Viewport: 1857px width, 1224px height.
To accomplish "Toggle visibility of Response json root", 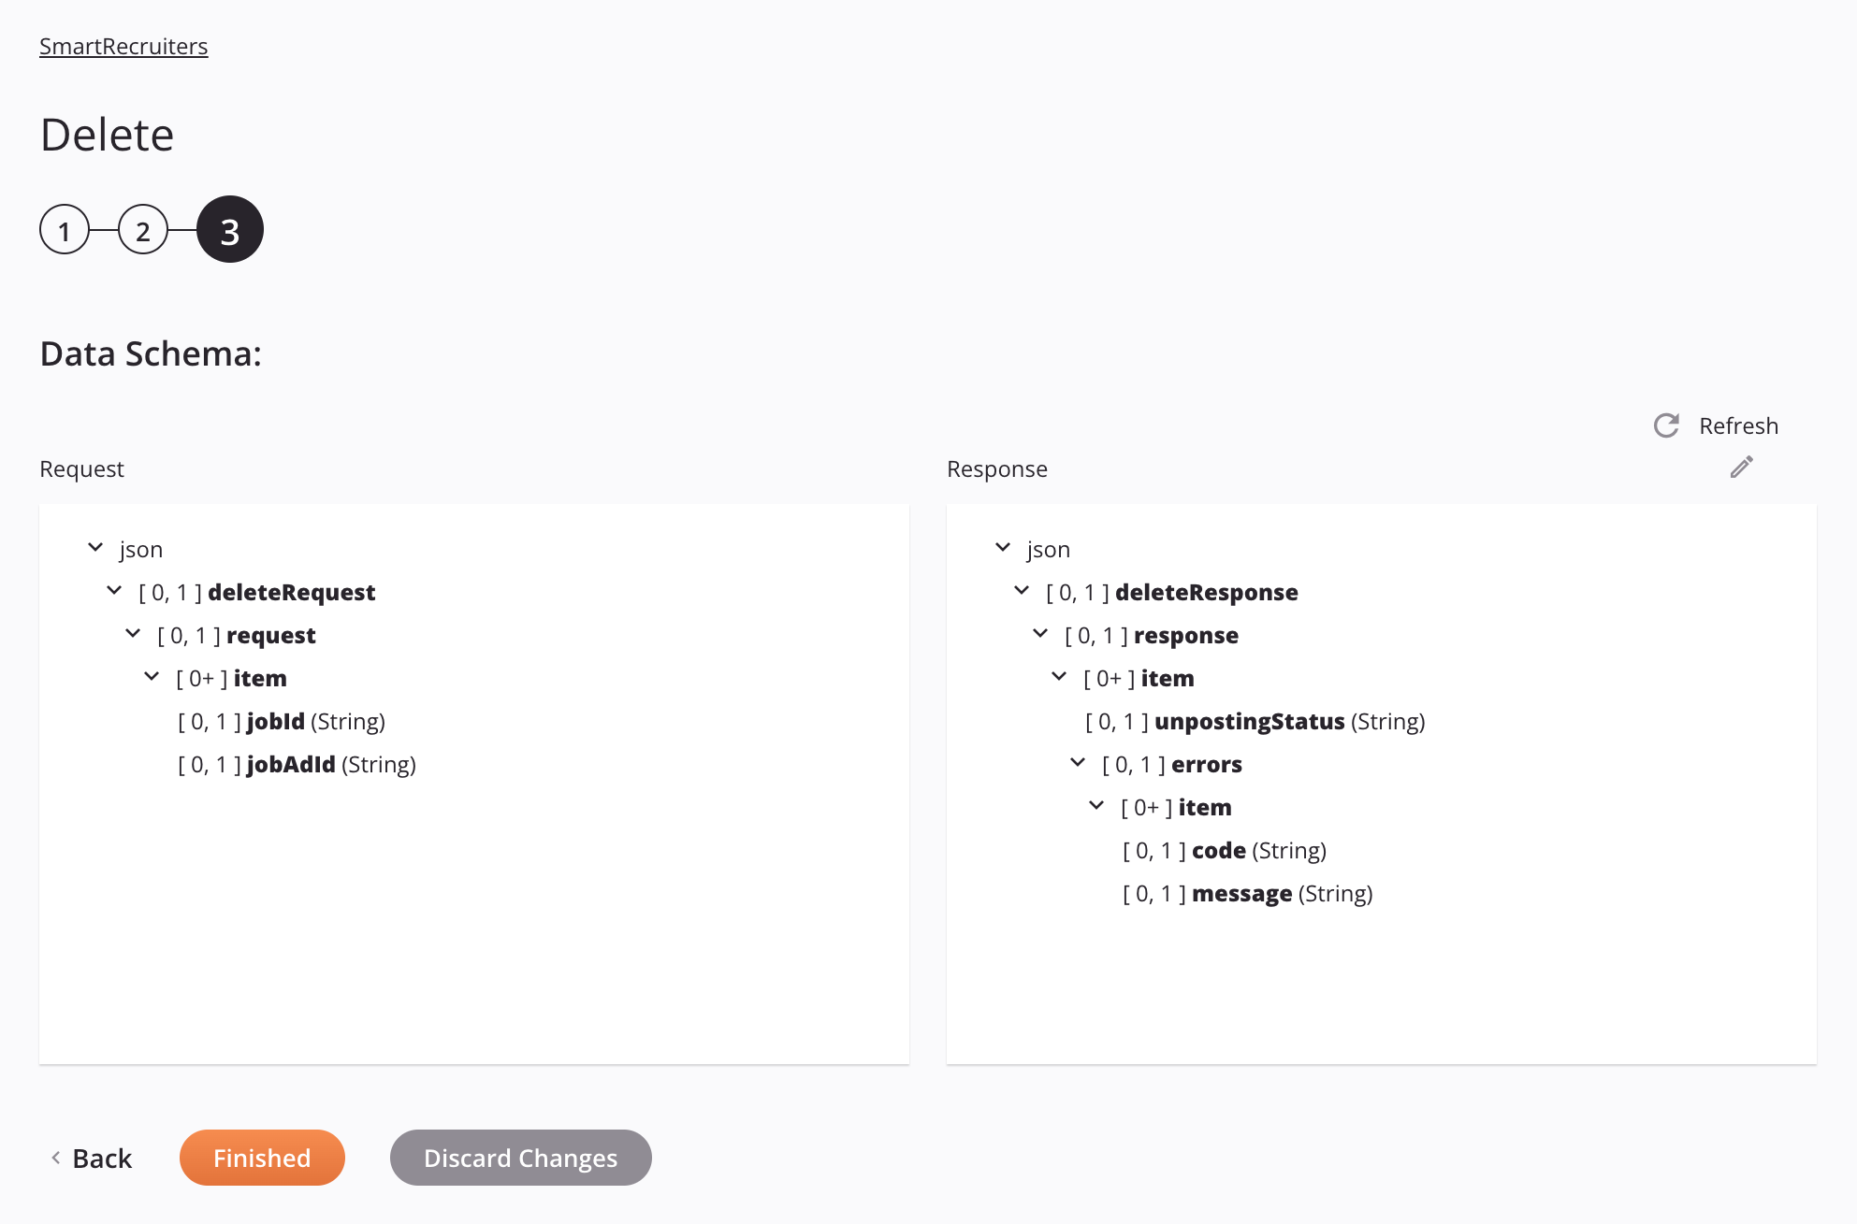I will tap(1002, 546).
